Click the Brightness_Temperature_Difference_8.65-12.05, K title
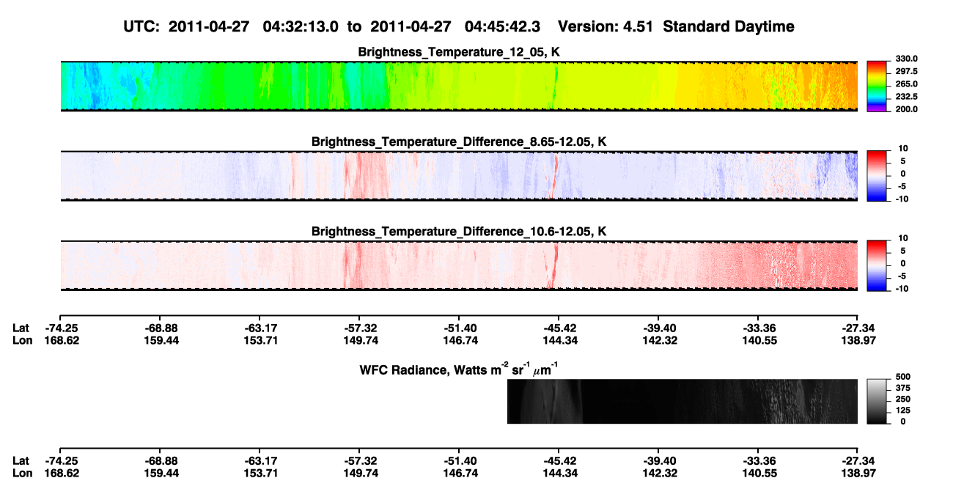Image resolution: width=953 pixels, height=489 pixels. point(459,141)
